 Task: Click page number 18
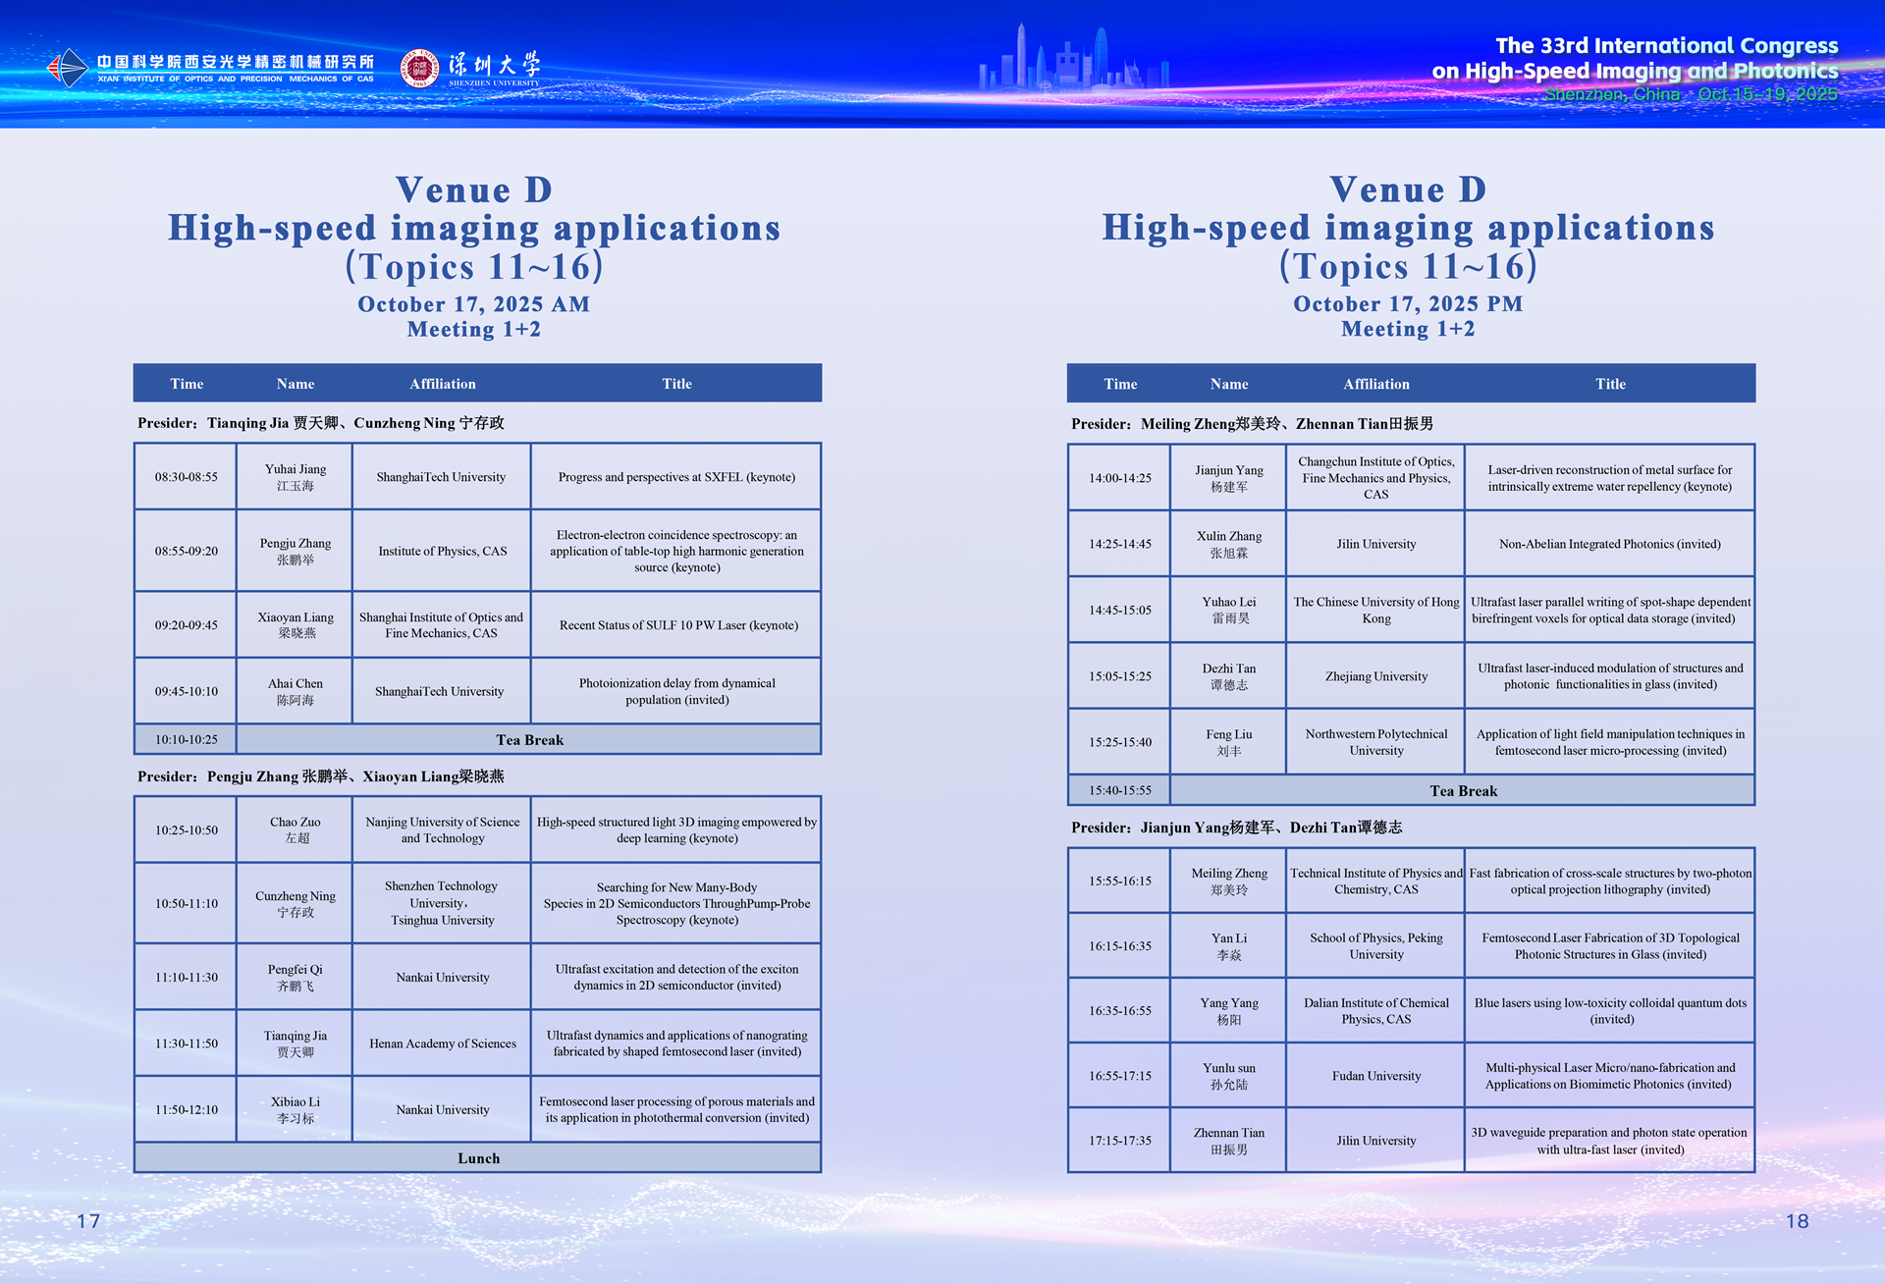(x=1797, y=1221)
